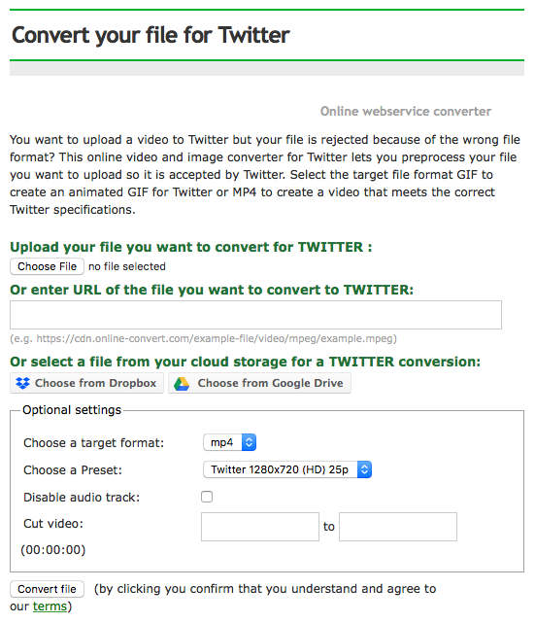Click the target format dropdown arrows
Image resolution: width=535 pixels, height=623 pixels.
[249, 442]
